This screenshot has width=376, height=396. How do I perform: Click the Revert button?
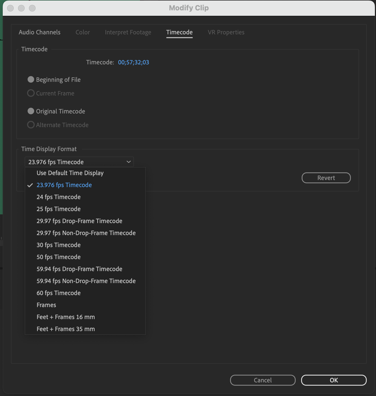pyautogui.click(x=326, y=178)
